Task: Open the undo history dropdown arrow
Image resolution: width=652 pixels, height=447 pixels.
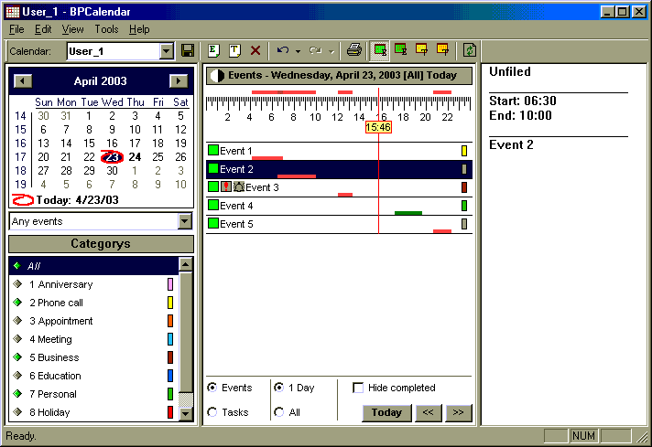Action: 298,51
